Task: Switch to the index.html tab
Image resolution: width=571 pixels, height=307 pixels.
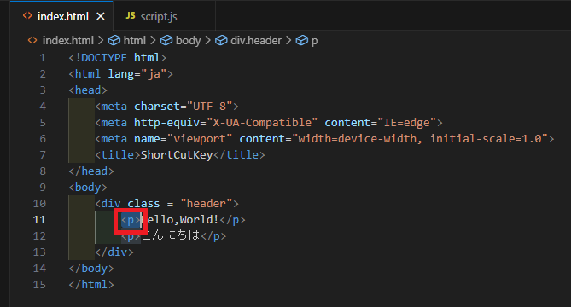Action: click(62, 16)
